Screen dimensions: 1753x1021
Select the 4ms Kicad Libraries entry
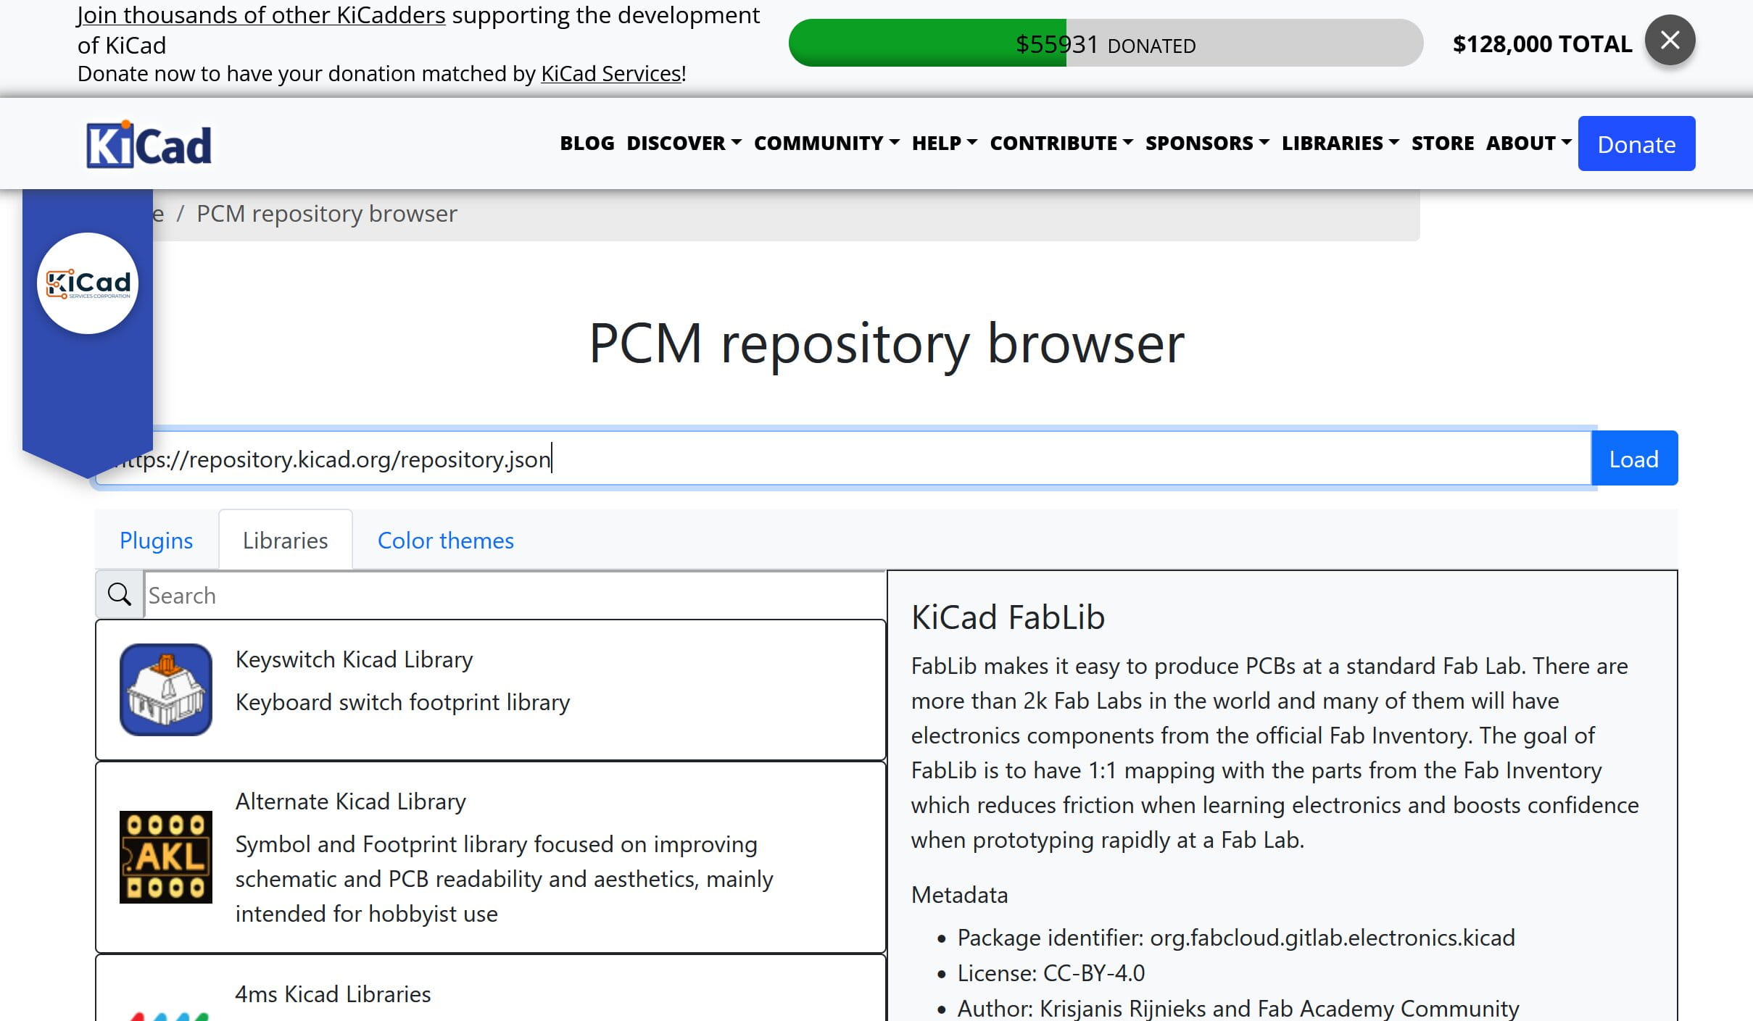point(333,994)
